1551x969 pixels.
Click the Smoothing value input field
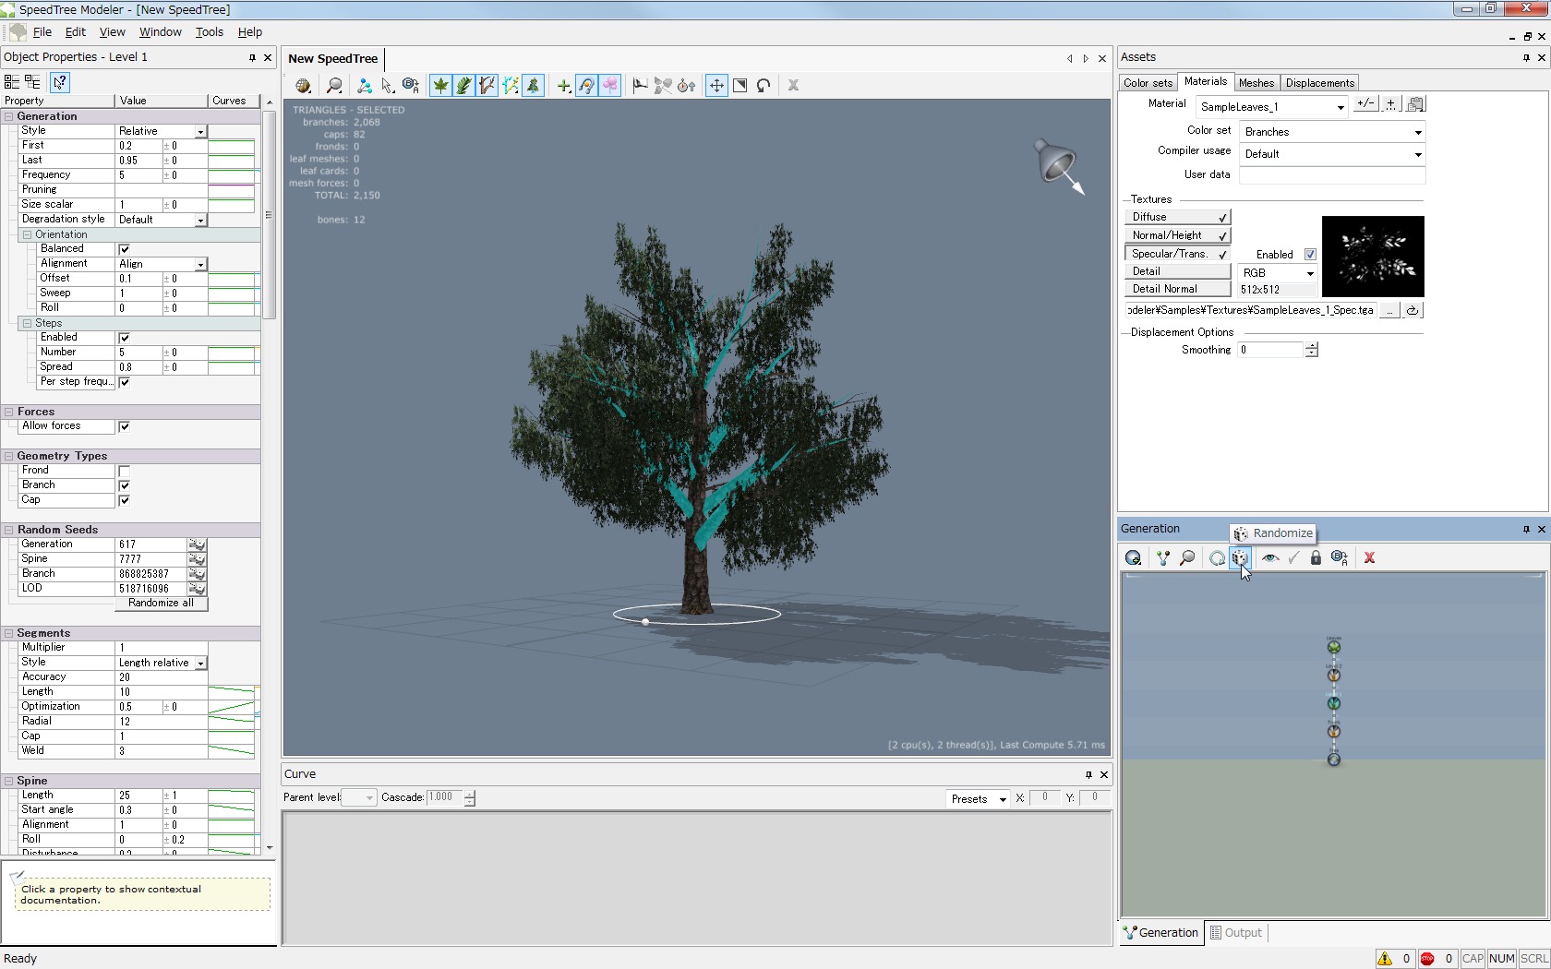1269,350
